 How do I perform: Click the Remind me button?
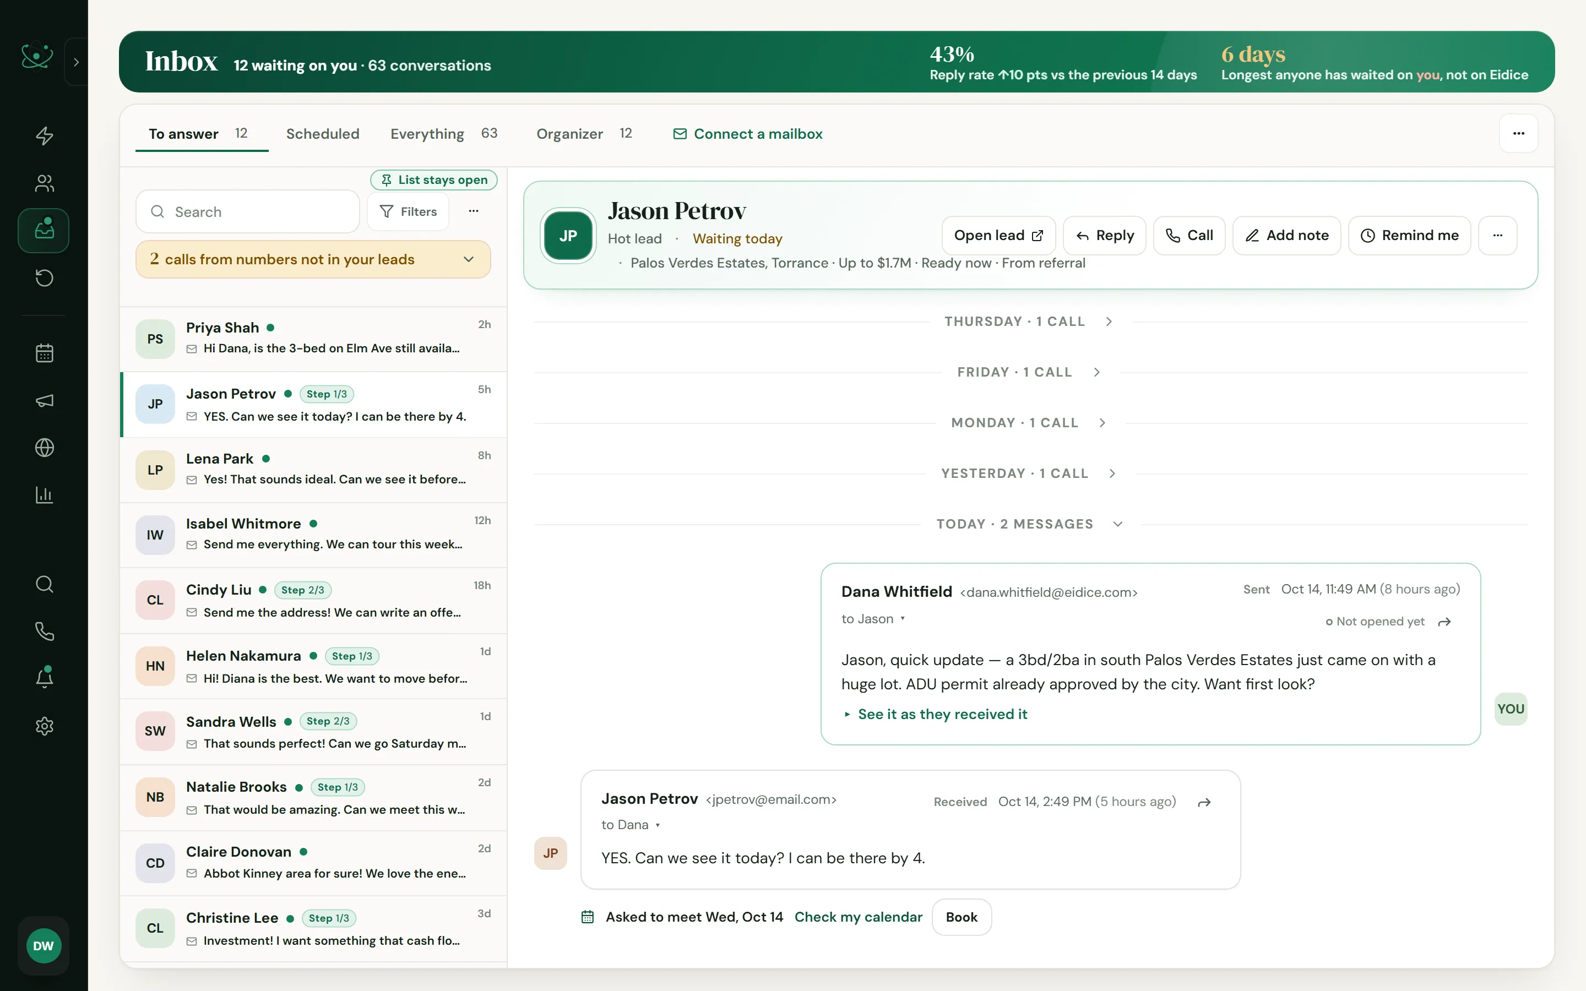click(x=1409, y=235)
